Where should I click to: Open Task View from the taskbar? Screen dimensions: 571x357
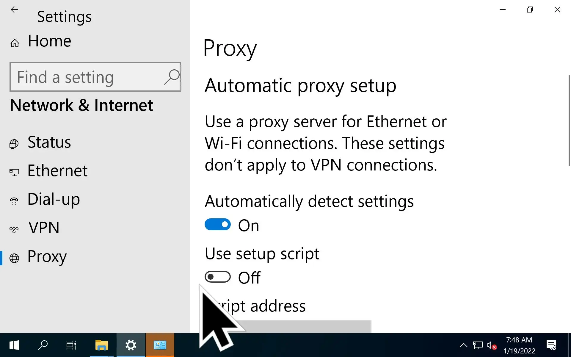point(71,345)
